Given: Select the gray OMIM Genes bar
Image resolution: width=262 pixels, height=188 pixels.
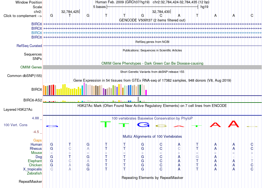Looking at the screenshot, I should [x=152, y=67].
